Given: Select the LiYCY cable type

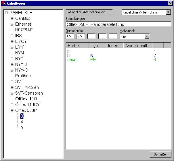Looking at the screenshot, I should coord(21,41).
